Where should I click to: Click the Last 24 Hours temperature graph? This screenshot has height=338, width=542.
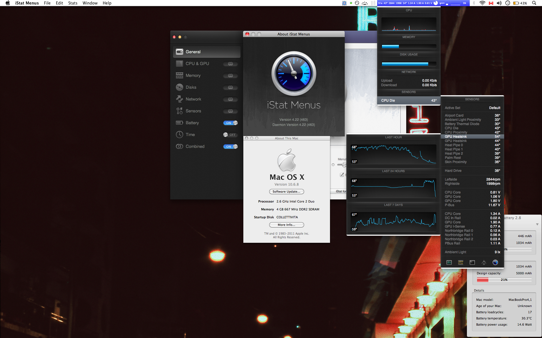click(x=394, y=188)
